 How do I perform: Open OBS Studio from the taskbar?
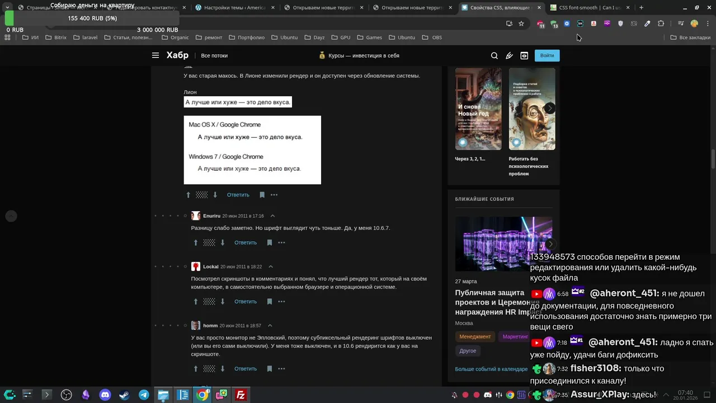(66, 395)
